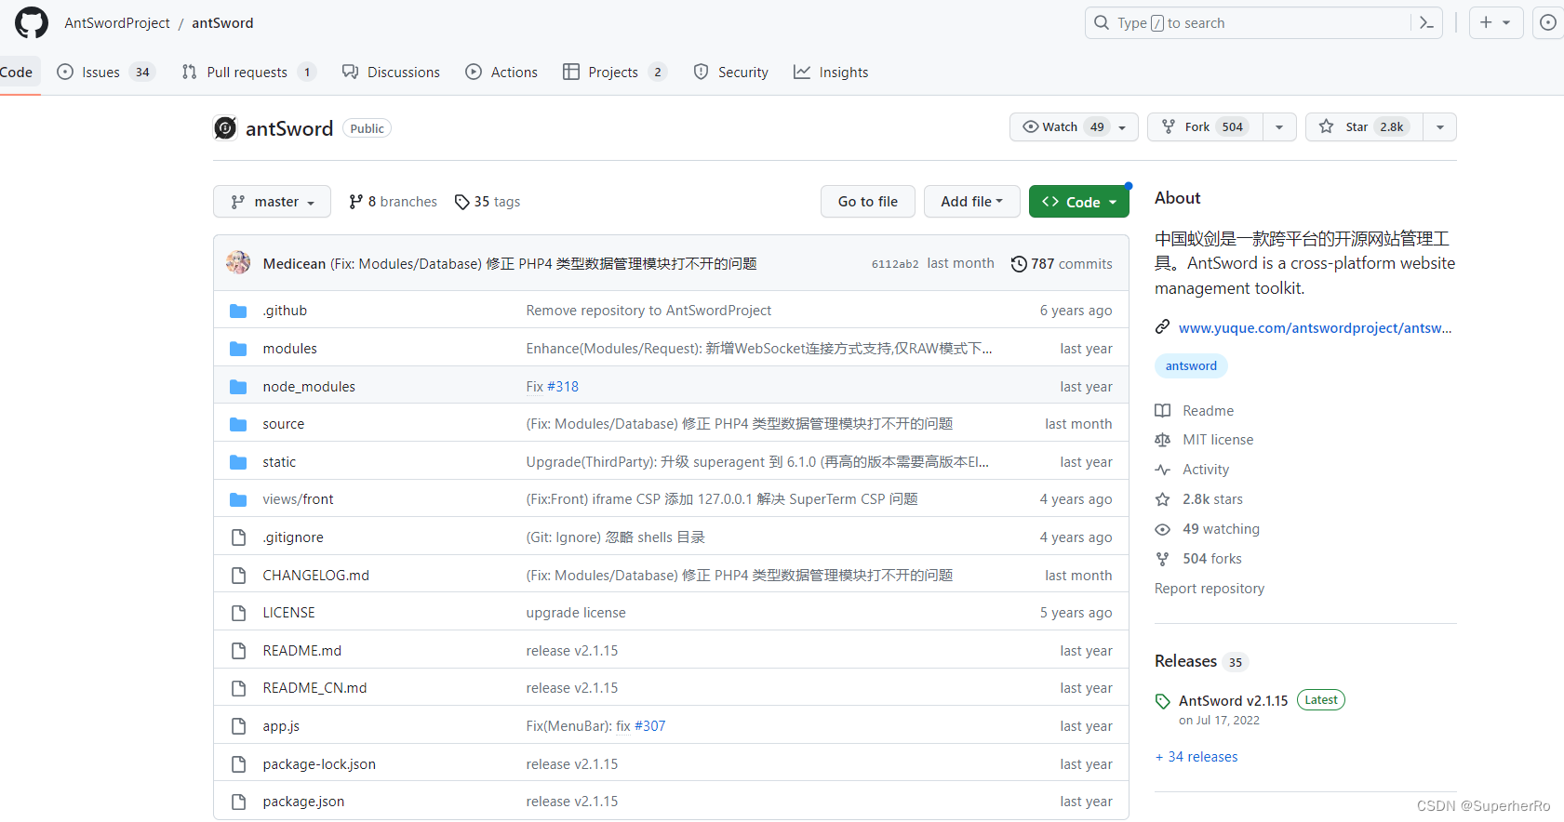
Task: Open the Security tab
Action: (730, 72)
